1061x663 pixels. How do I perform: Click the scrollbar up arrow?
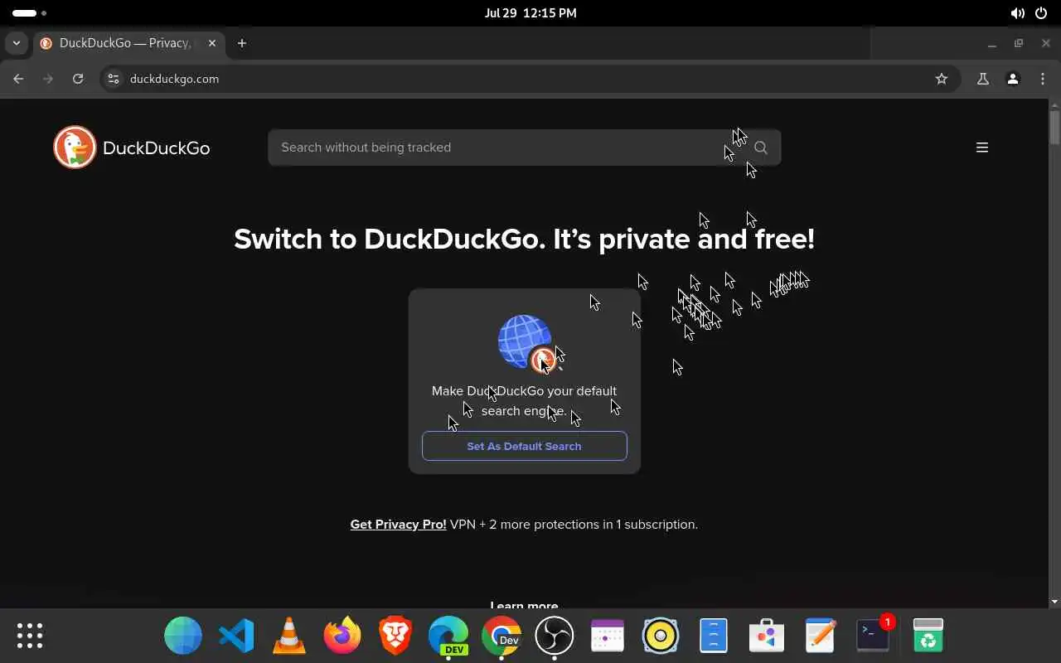tap(1054, 104)
